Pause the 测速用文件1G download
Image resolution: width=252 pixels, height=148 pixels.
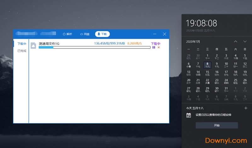pyautogui.click(x=154, y=48)
